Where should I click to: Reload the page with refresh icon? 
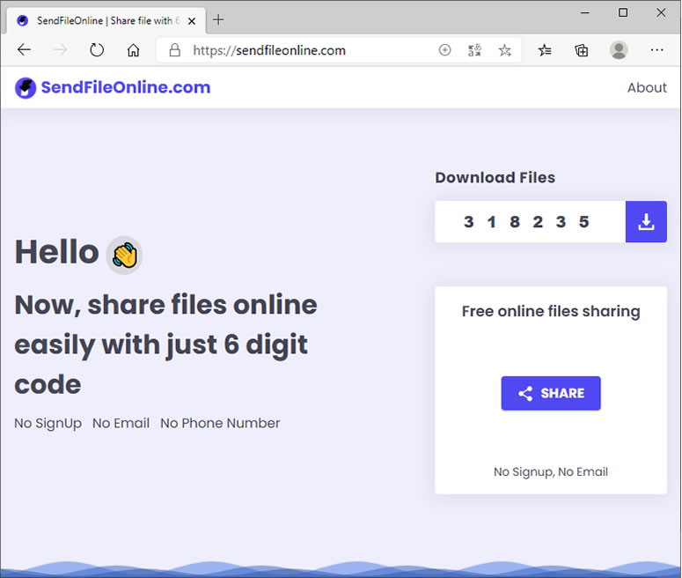click(x=97, y=50)
